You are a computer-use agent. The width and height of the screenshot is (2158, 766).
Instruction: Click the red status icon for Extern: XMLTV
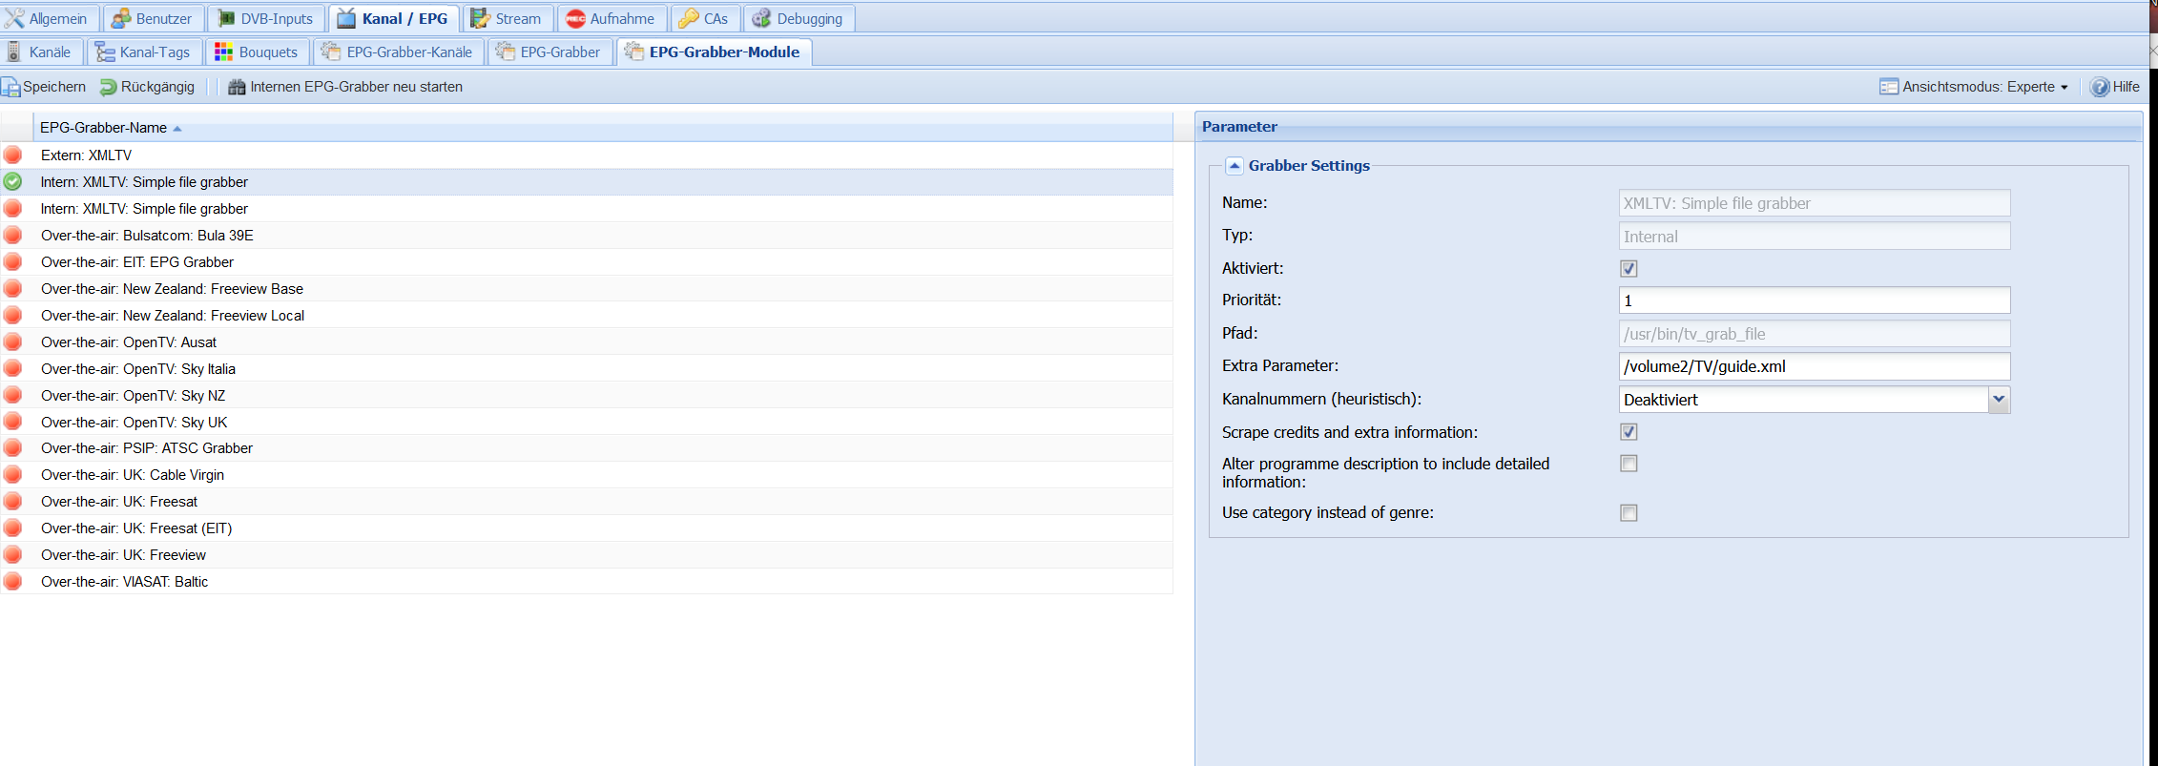coord(12,155)
